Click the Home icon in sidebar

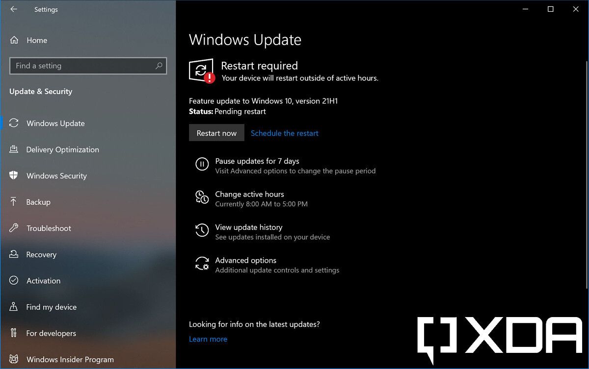tap(14, 40)
